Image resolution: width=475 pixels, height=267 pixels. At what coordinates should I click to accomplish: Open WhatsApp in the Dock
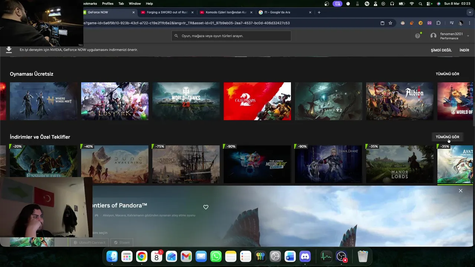(x=216, y=256)
